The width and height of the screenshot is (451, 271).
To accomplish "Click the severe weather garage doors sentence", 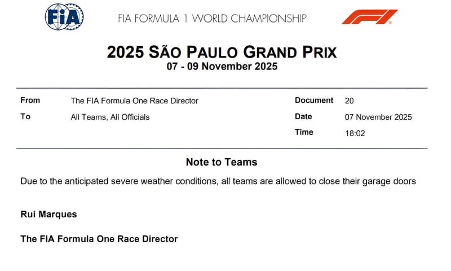I will coord(218,181).
